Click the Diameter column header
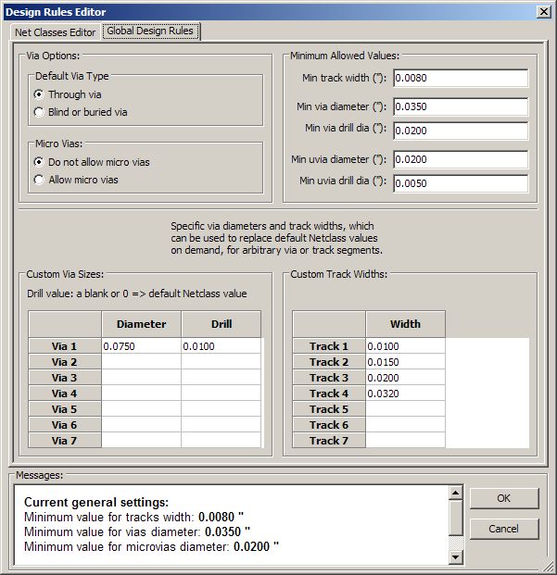Image resolution: width=557 pixels, height=575 pixels. [141, 324]
